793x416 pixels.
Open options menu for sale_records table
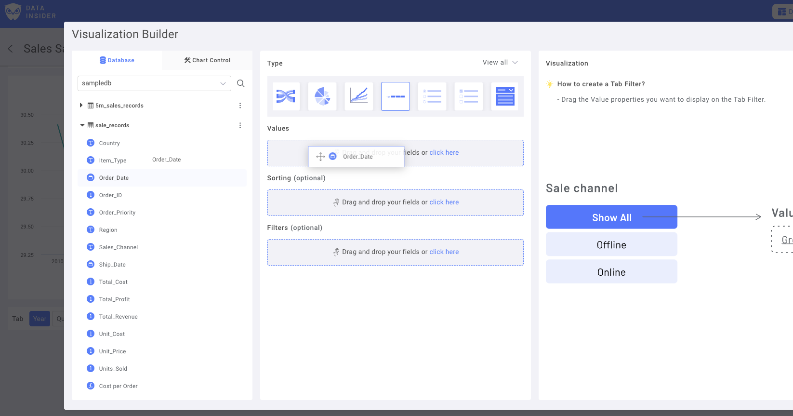(x=240, y=125)
